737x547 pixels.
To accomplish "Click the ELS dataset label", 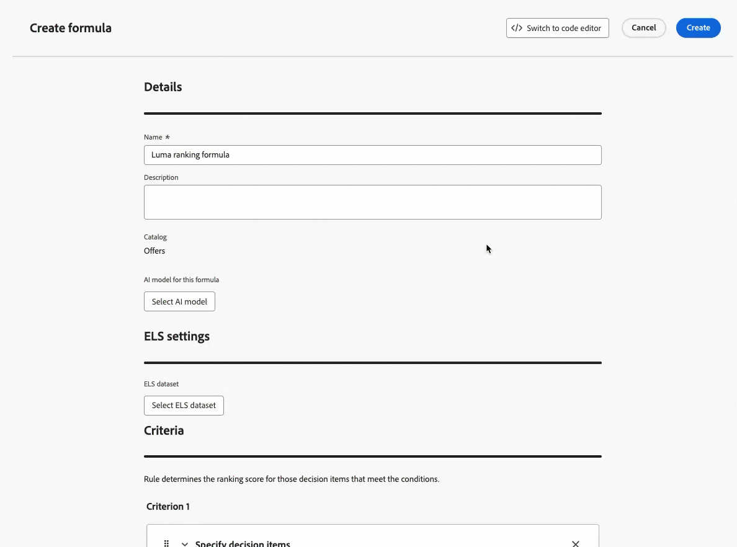I will pyautogui.click(x=161, y=384).
